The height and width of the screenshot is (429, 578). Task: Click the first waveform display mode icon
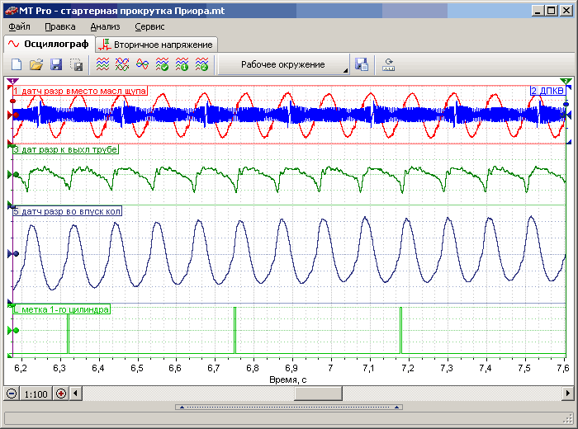[x=102, y=64]
